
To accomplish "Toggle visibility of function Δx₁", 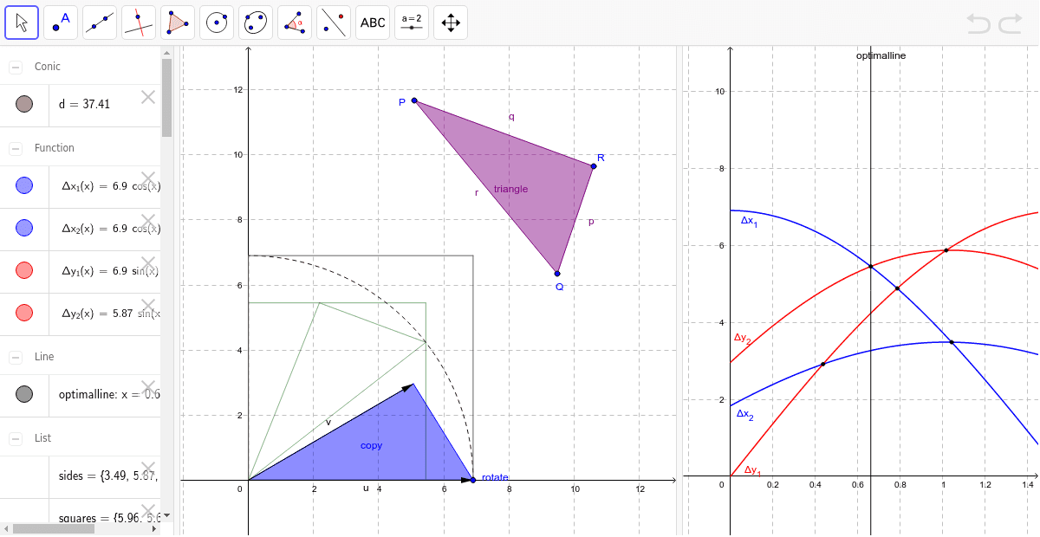I will (x=24, y=185).
